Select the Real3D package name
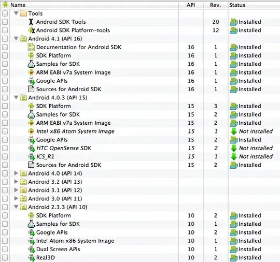 coord(46,258)
